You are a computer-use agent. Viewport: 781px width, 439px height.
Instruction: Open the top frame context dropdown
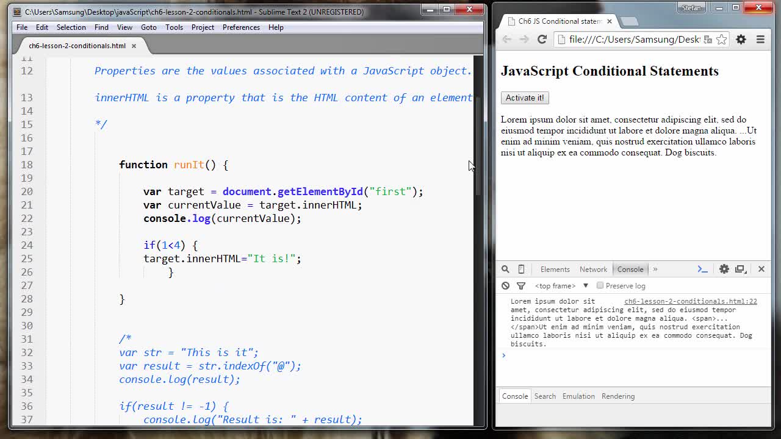pyautogui.click(x=561, y=285)
